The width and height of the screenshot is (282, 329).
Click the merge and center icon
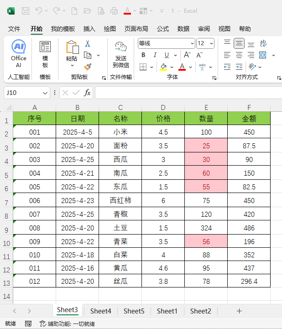point(263,55)
